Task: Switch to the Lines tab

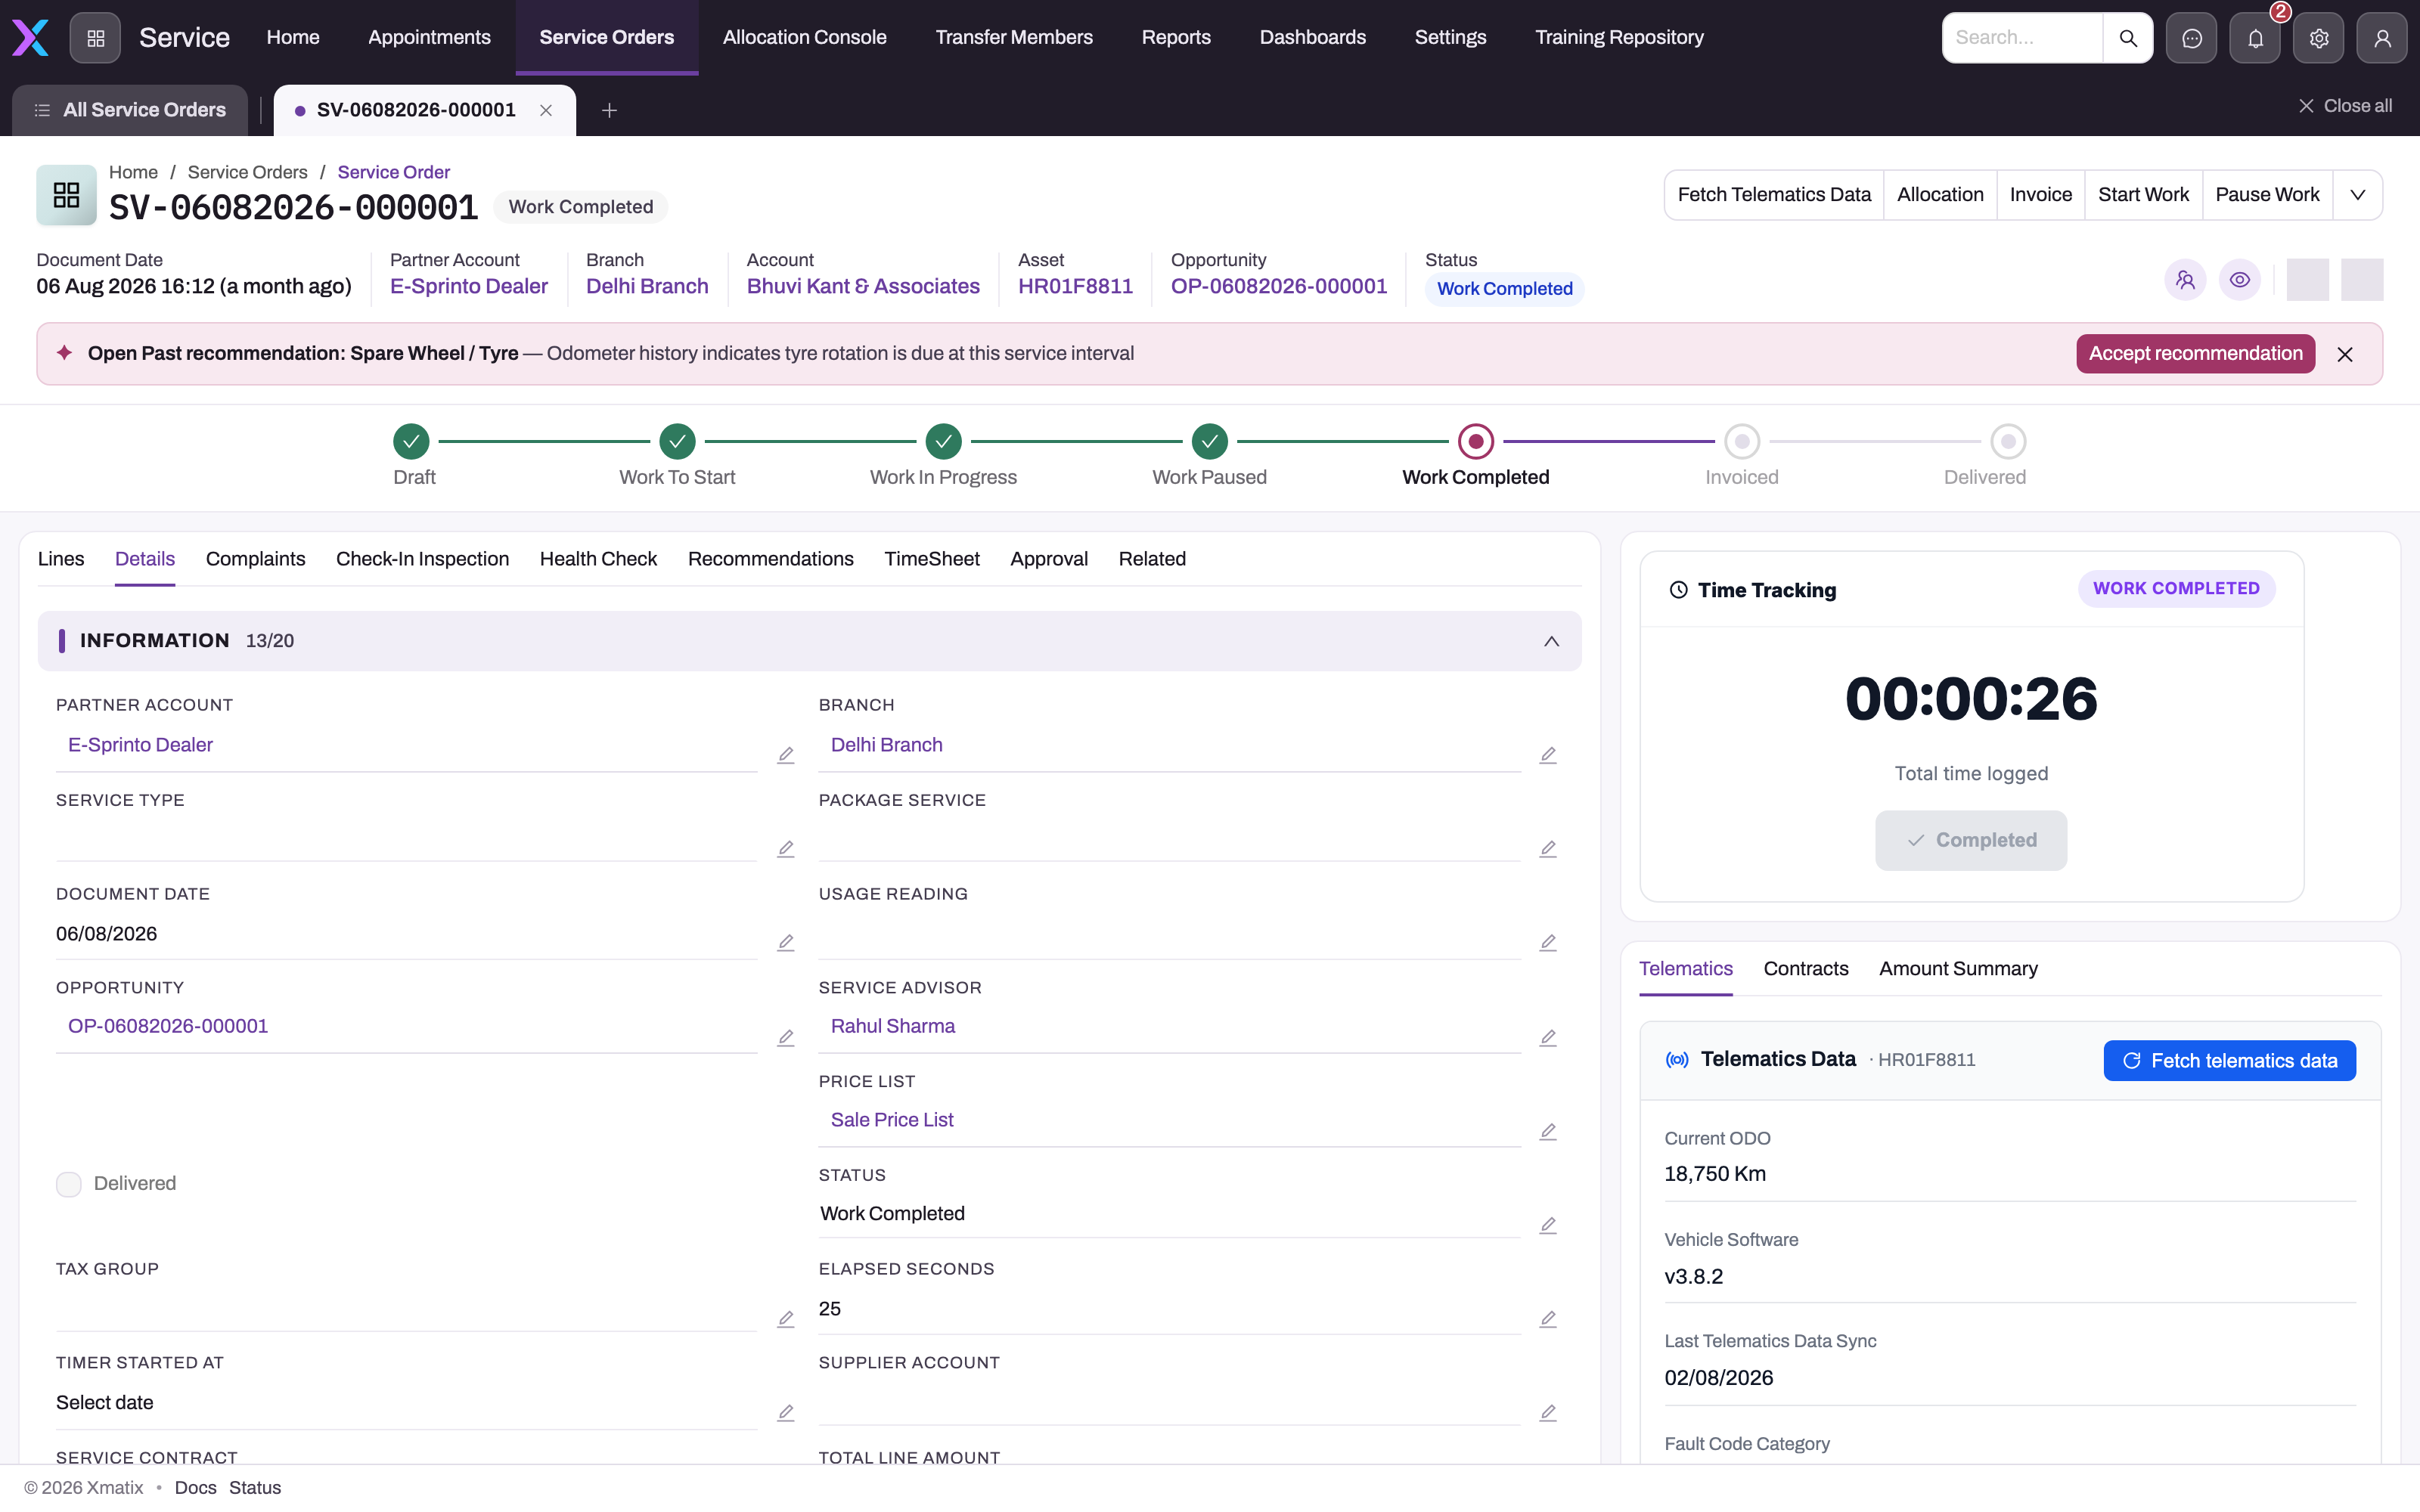Action: click(x=61, y=559)
